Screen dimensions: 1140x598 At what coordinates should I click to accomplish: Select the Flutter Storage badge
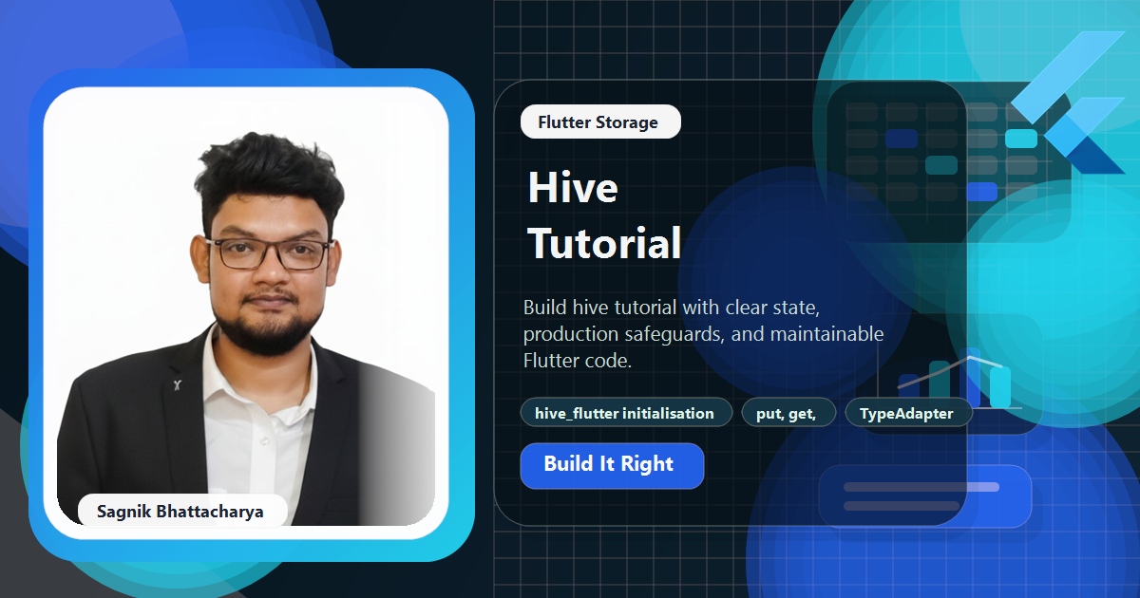pyautogui.click(x=600, y=122)
